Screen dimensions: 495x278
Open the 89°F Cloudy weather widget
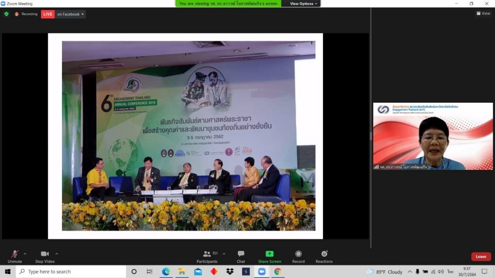point(384,272)
